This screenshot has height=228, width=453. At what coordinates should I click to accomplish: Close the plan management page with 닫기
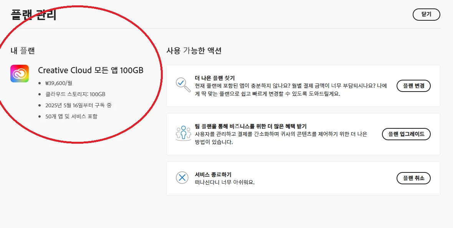[x=426, y=15]
